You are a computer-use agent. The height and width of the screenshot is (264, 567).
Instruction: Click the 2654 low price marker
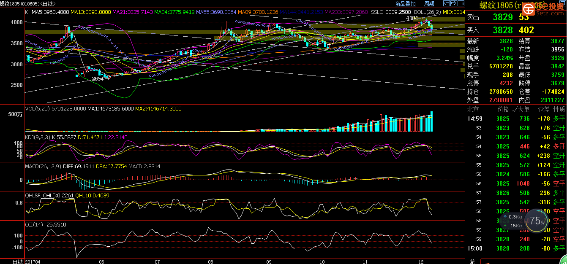(x=98, y=78)
